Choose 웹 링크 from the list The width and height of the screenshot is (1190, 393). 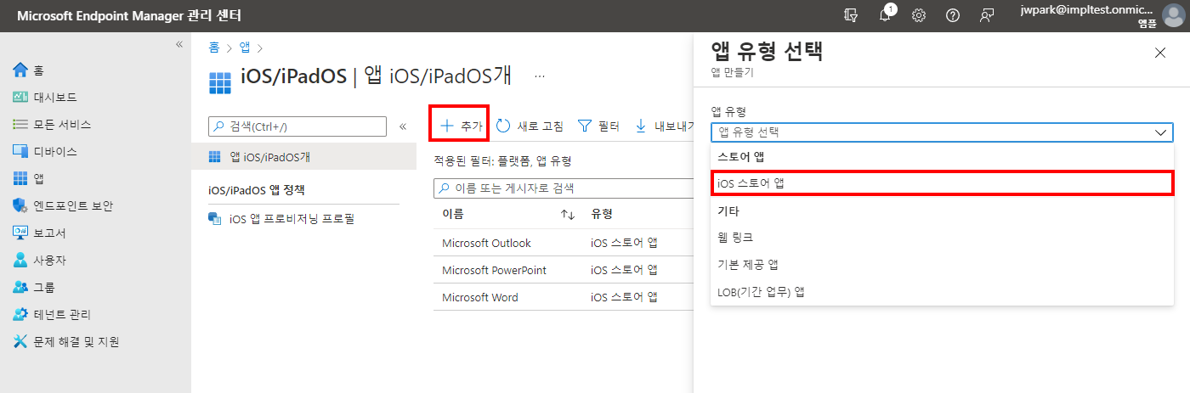pyautogui.click(x=942, y=238)
